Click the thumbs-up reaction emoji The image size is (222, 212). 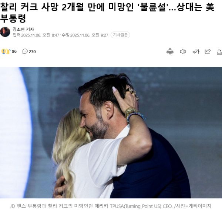[x=9, y=51]
